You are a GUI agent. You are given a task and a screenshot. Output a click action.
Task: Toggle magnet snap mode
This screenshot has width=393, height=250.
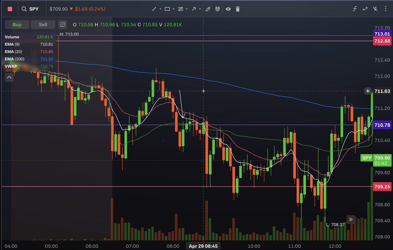[217, 9]
